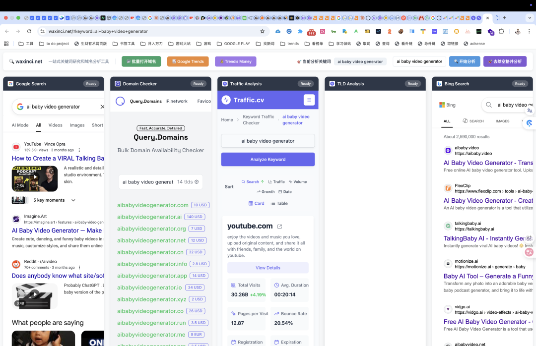Viewport: 536px width, 346px height.
Task: Open a new browser tab
Action: 504,18
